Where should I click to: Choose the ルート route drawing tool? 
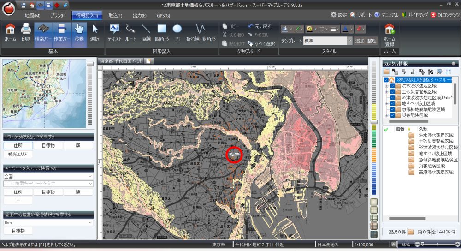[131, 33]
